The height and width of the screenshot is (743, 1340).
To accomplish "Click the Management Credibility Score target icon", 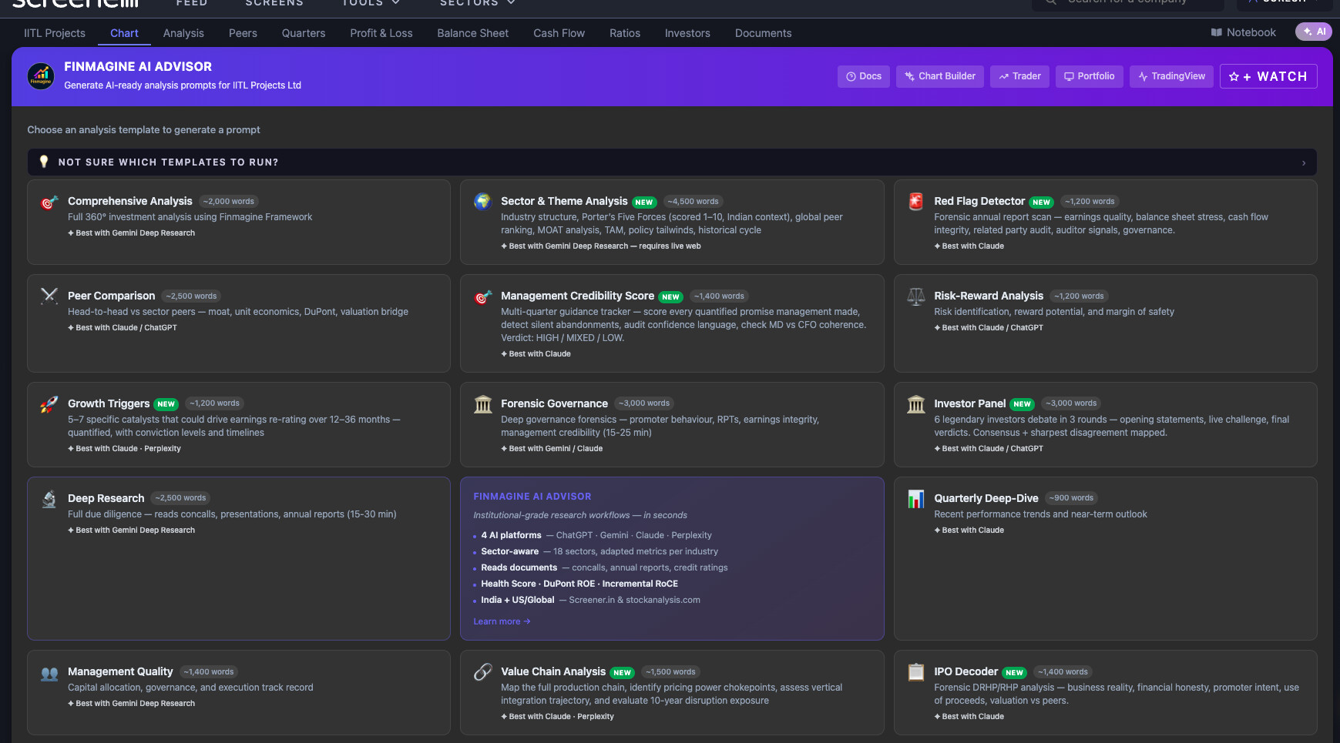I will click(483, 296).
